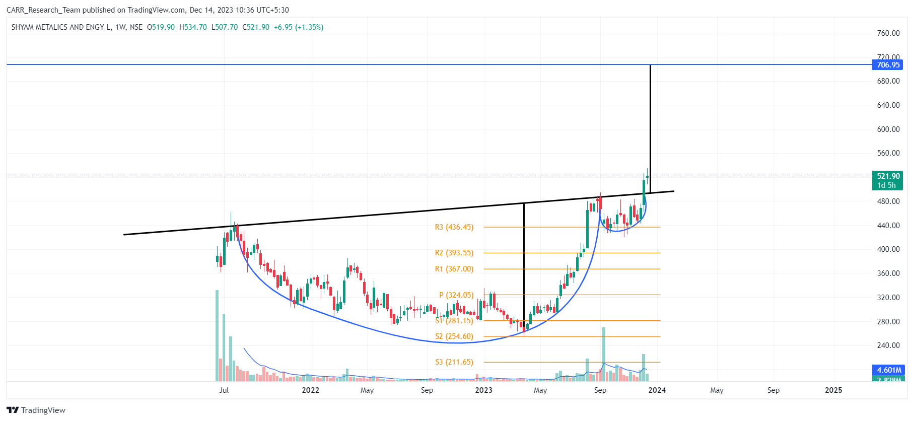Image resolution: width=914 pixels, height=421 pixels.
Task: Click the 760.00 price axis label
Action: click(x=888, y=33)
